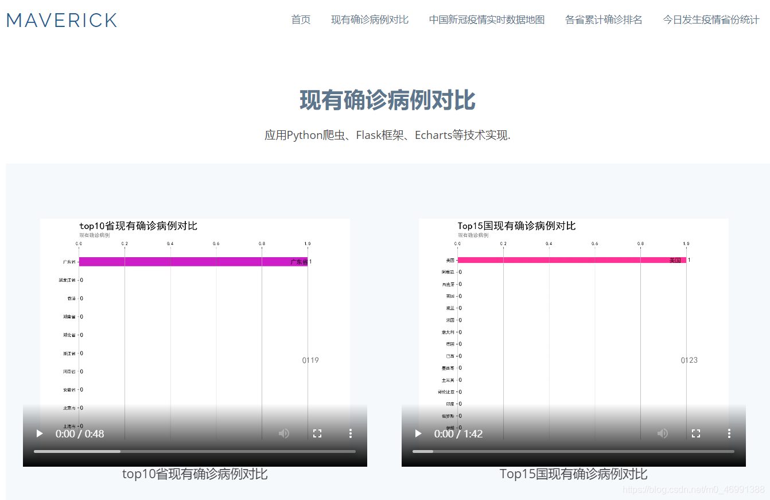Mute the Top15国 video's audio
This screenshot has width=770, height=500.
pos(663,433)
